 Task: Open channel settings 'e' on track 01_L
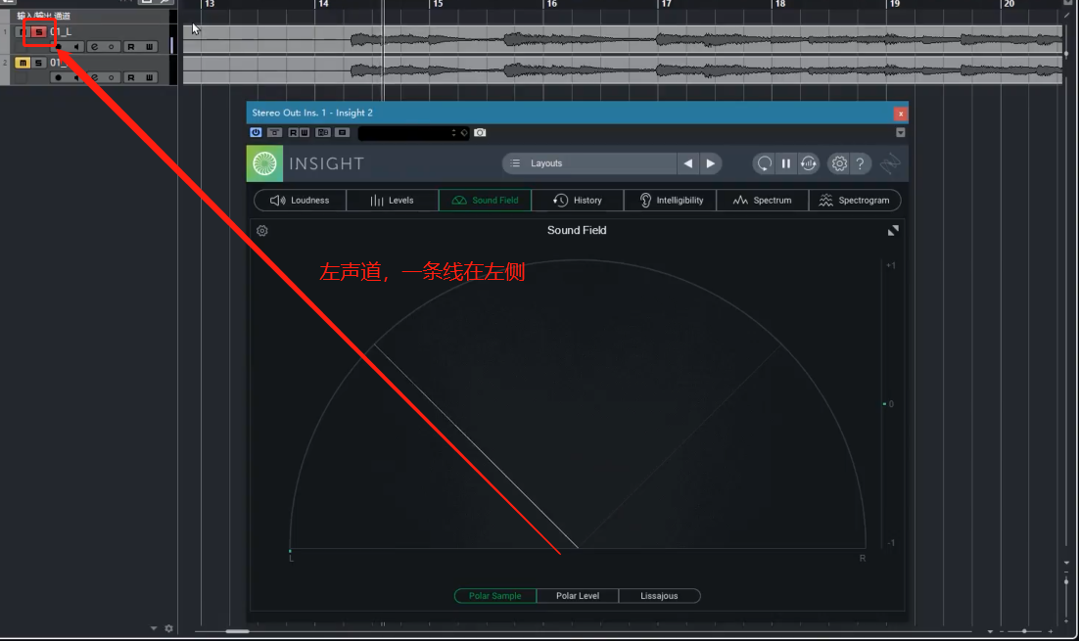[x=94, y=47]
